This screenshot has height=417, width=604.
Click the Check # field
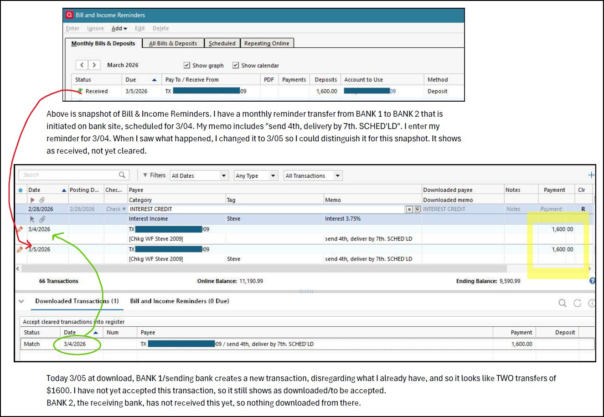click(116, 209)
